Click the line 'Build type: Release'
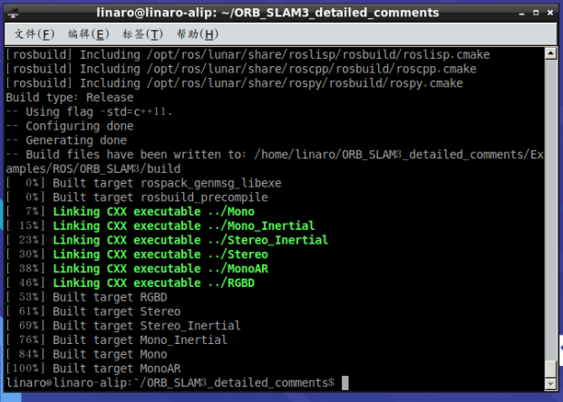 tap(70, 98)
